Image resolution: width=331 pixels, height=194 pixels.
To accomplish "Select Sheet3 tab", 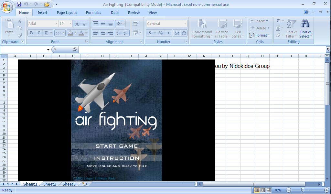I will pyautogui.click(x=69, y=184).
